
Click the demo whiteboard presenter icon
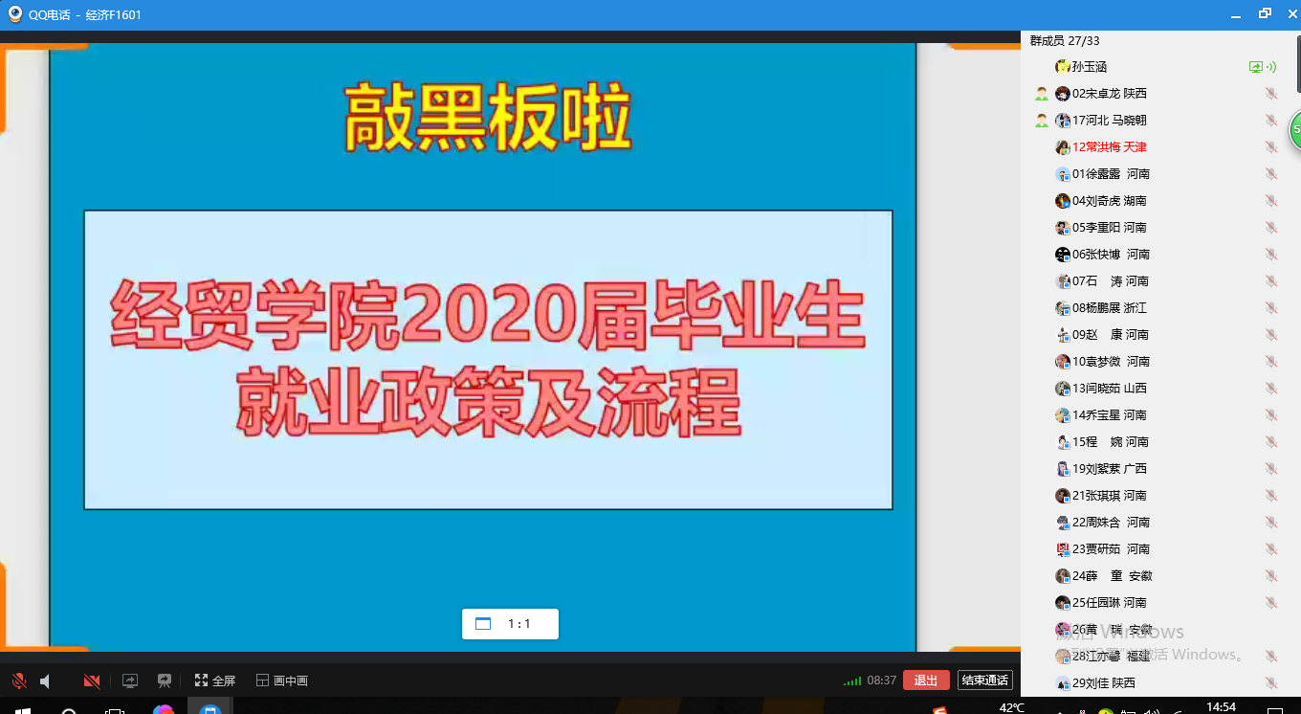point(165,681)
